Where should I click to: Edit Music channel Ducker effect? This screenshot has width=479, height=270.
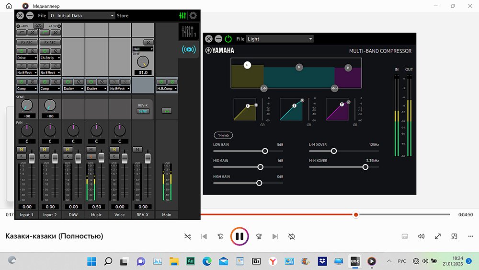coord(102,82)
